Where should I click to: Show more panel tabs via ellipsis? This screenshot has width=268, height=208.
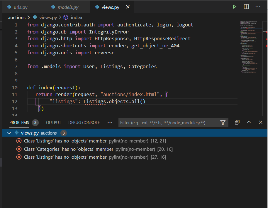pos(110,123)
